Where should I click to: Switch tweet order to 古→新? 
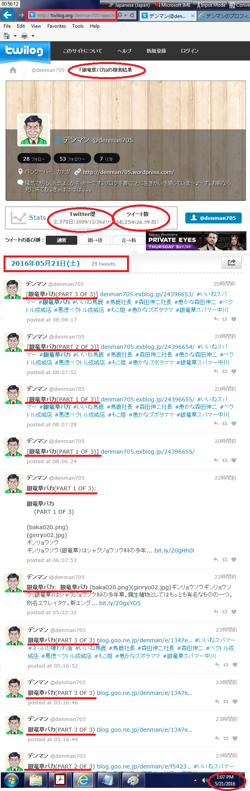coord(129,240)
